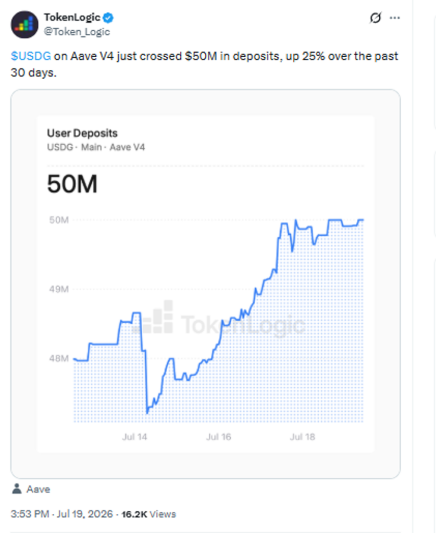Viewport: 436px width, 533px height.
Task: Click the TokenLogic watermark logo in chart
Action: pyautogui.click(x=219, y=320)
